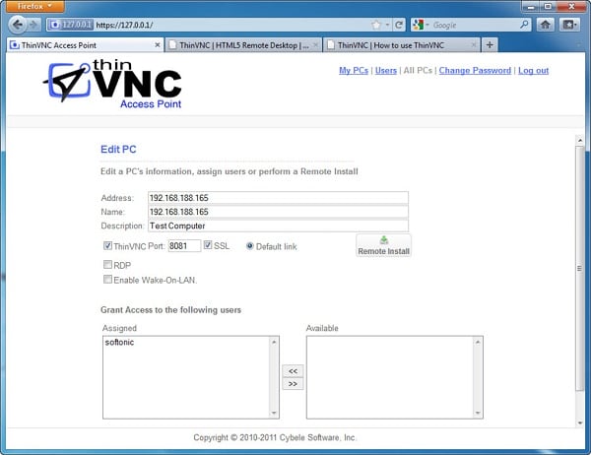Close the HTML5 Remote Desktop tab
This screenshot has width=591, height=455.
pos(316,45)
